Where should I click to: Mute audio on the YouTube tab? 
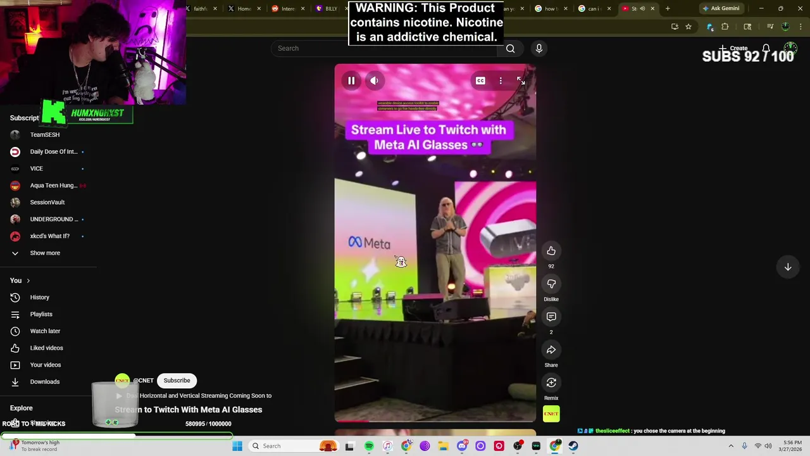642,8
